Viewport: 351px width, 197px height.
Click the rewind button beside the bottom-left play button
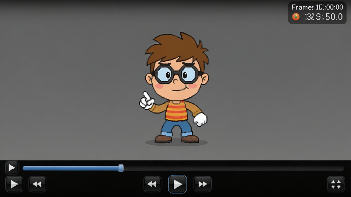tap(37, 184)
